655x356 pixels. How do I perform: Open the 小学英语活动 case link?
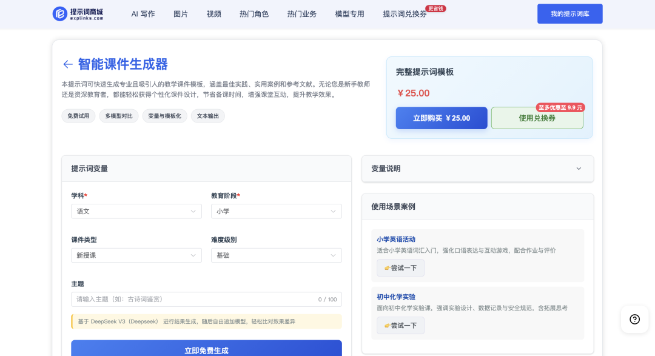click(x=395, y=240)
